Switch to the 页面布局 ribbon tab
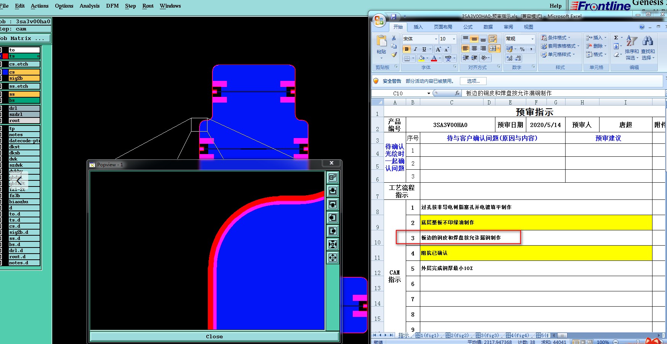Viewport: 667px width, 344px height. pyautogui.click(x=443, y=27)
